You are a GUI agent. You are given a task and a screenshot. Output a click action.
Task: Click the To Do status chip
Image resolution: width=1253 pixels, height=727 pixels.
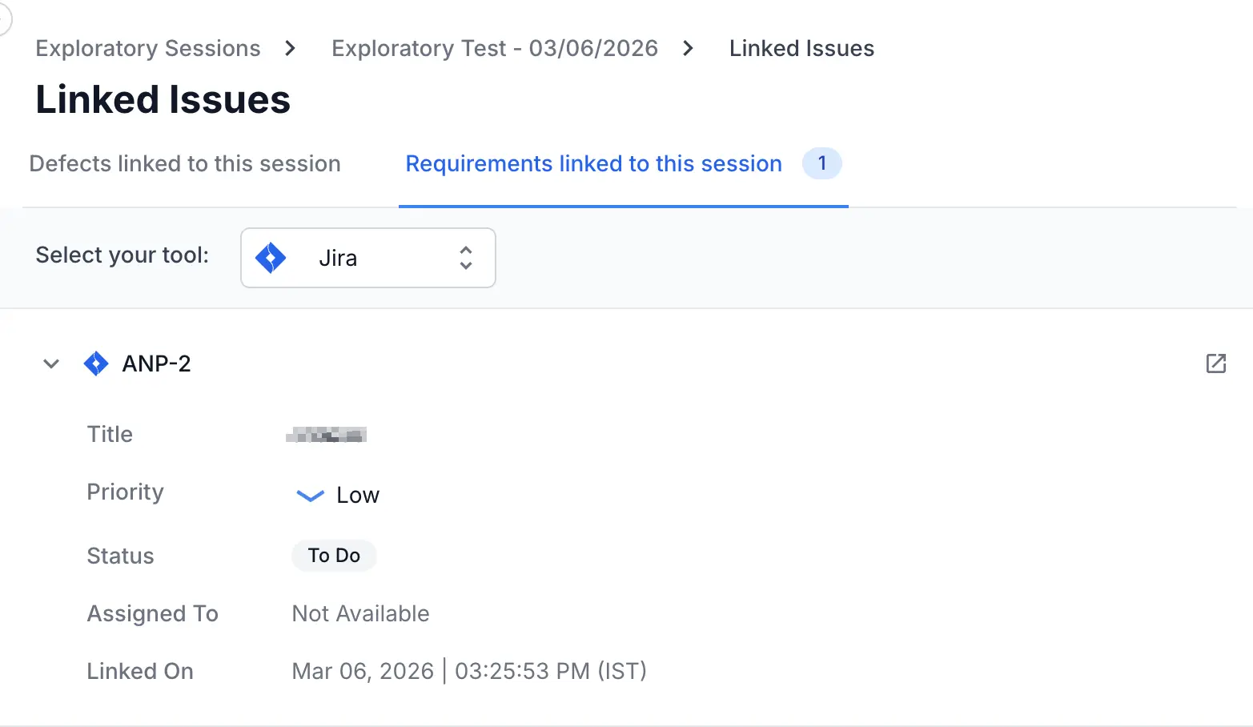click(x=334, y=555)
